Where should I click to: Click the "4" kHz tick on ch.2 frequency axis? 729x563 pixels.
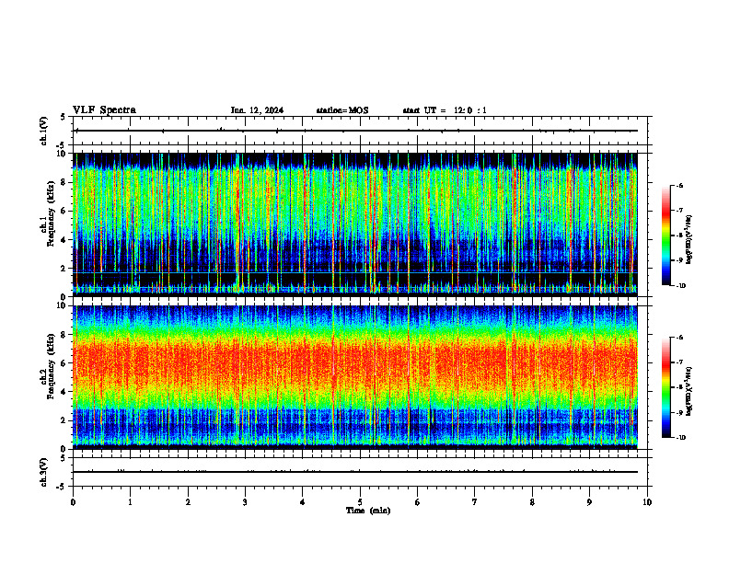(65, 392)
